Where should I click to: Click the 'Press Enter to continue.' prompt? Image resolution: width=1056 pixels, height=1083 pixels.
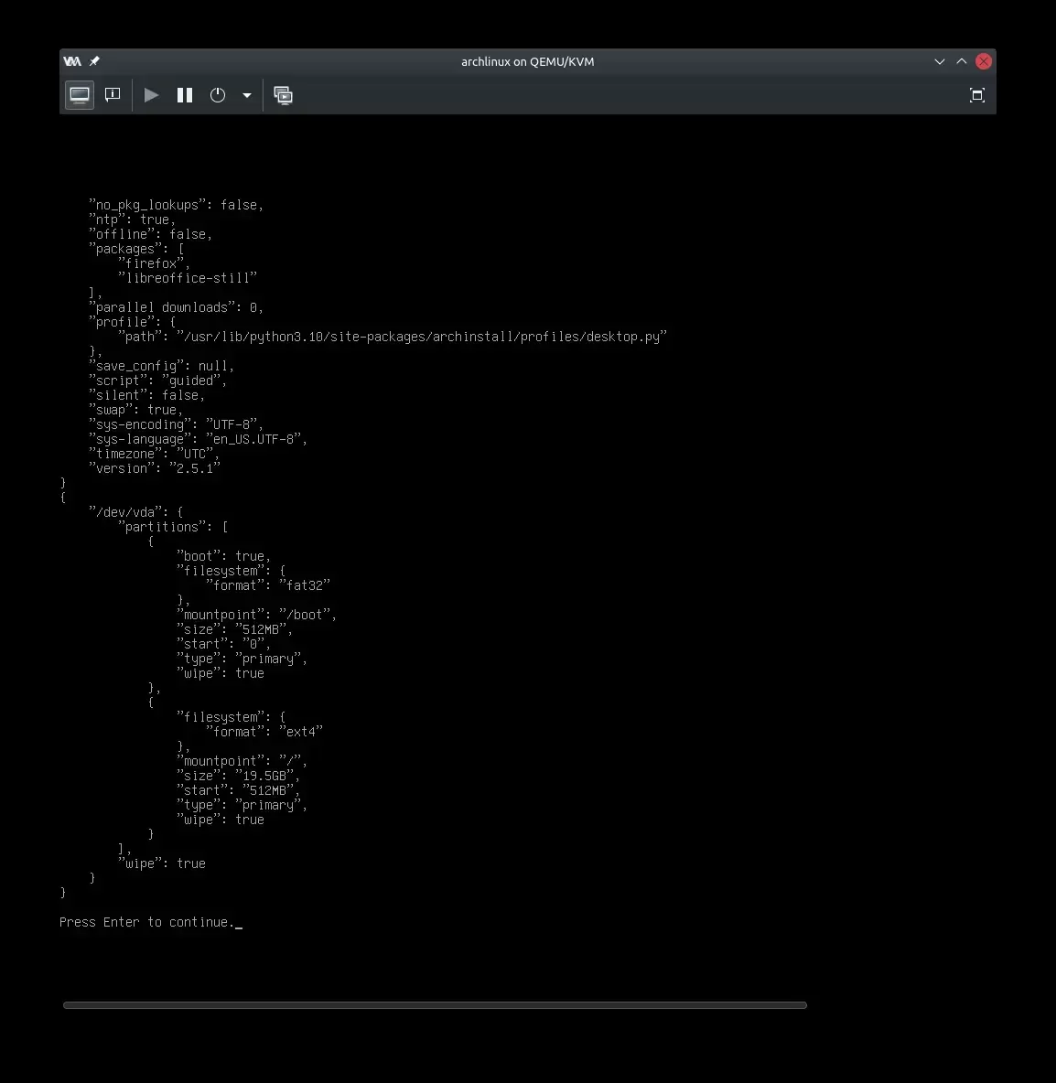(x=146, y=922)
